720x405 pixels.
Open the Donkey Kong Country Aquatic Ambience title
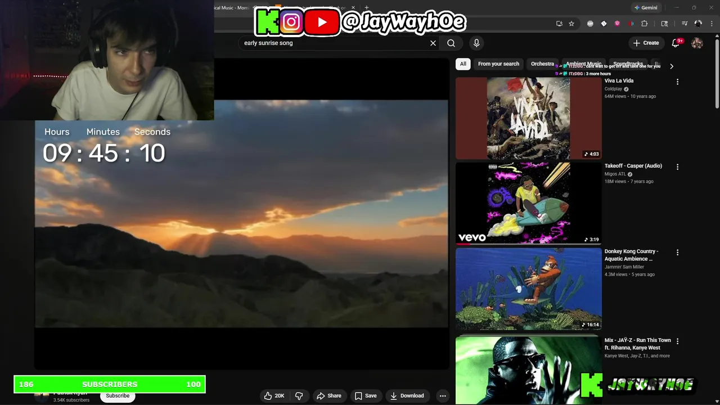point(631,255)
